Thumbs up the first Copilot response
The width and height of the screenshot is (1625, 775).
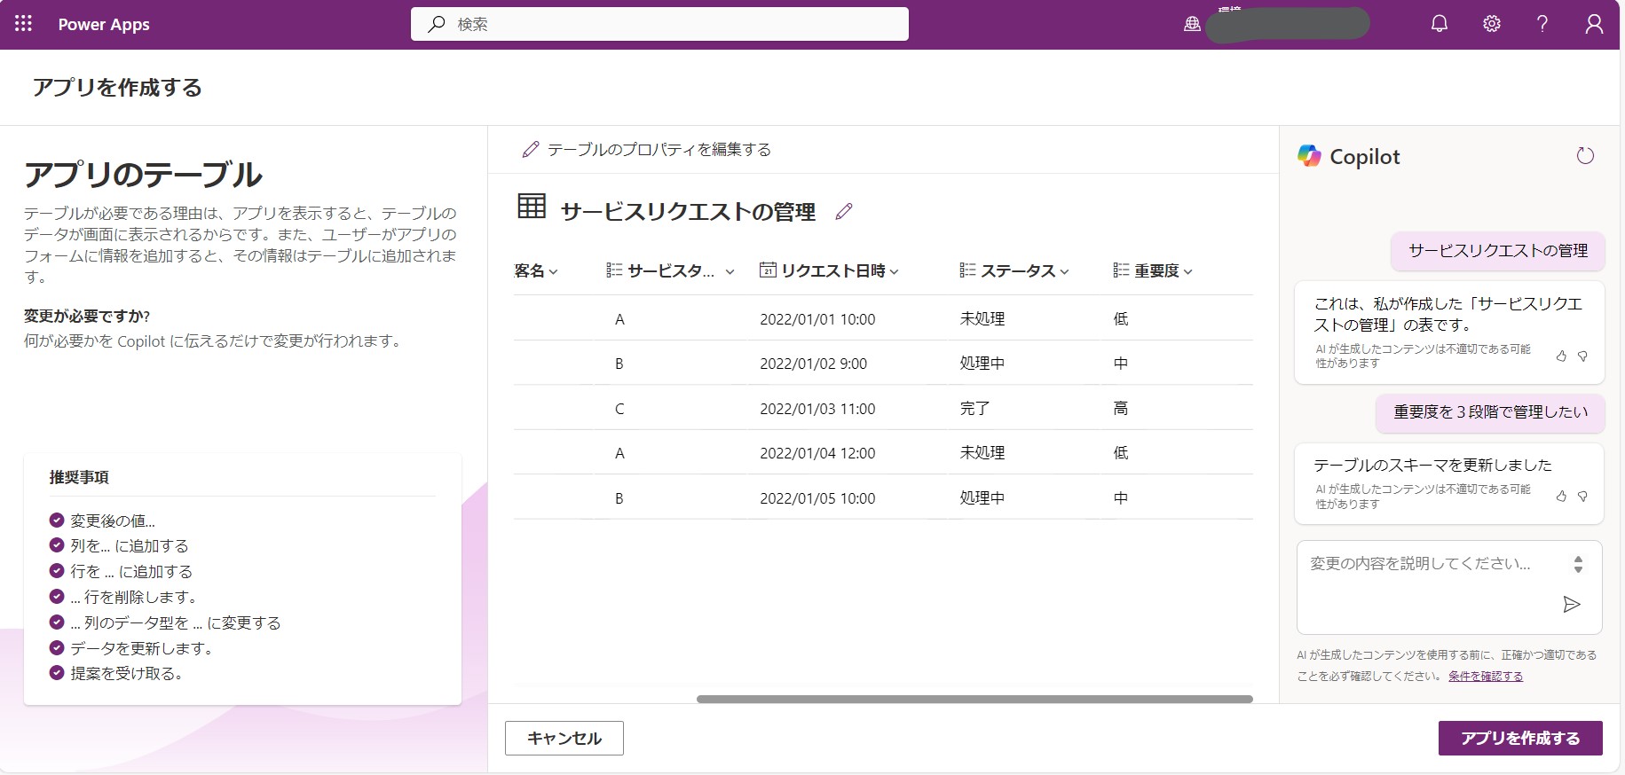coord(1561,356)
